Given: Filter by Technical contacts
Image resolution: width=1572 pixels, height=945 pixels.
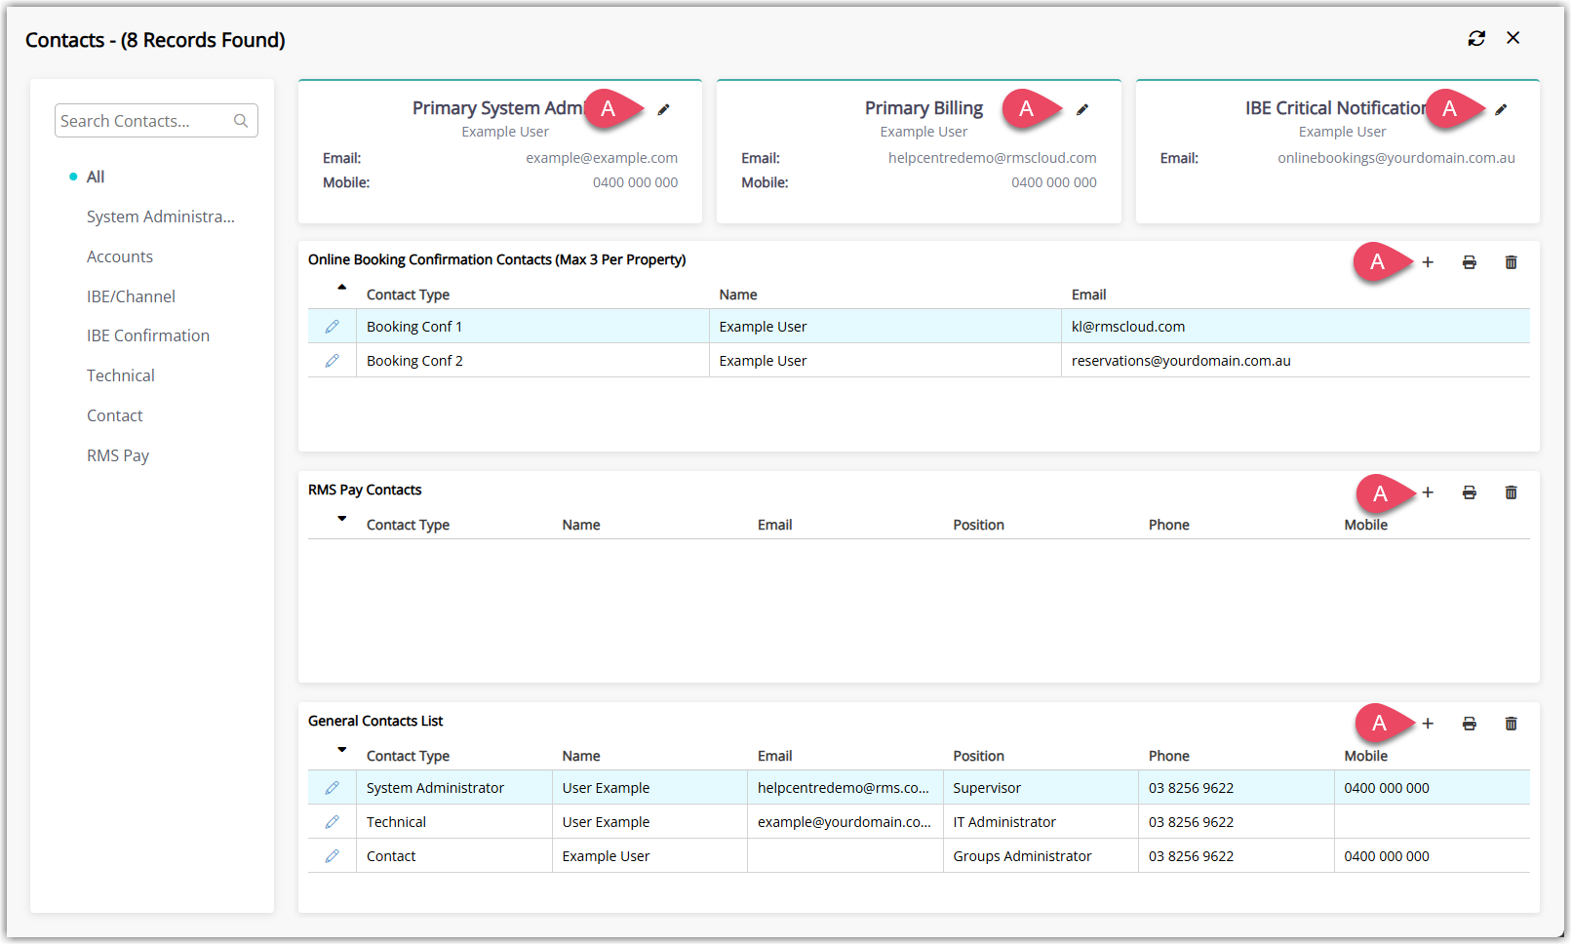Looking at the screenshot, I should click(x=120, y=375).
